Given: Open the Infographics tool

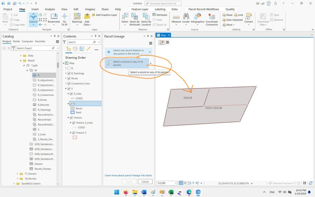Looking at the screenshot, I should (198, 19).
